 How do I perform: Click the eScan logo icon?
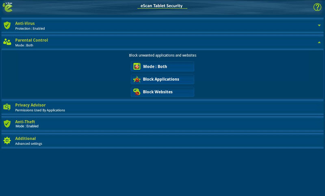(x=7, y=7)
